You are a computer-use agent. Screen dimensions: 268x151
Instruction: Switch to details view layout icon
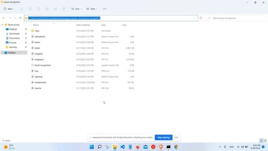[x=261, y=141]
